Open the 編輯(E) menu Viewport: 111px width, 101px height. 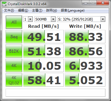tap(23, 10)
